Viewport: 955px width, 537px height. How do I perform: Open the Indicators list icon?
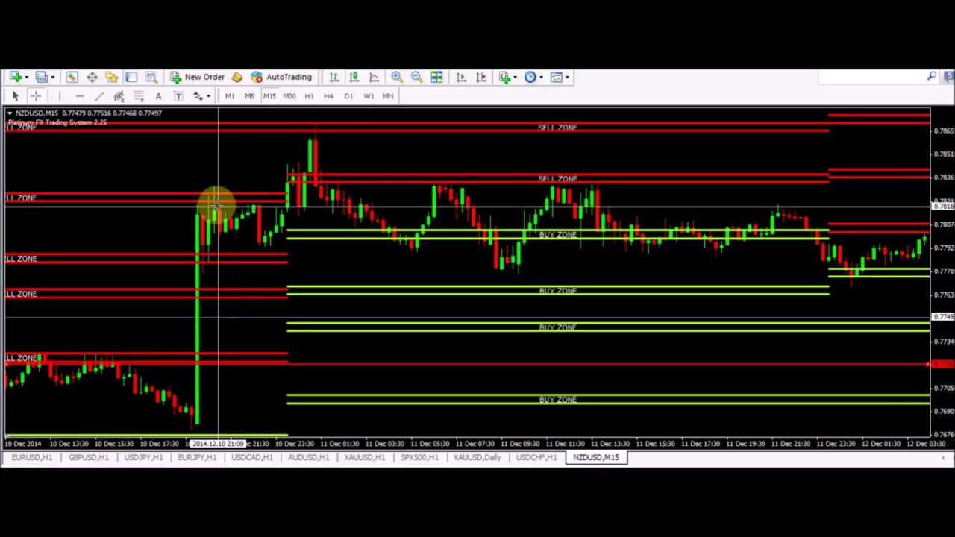pos(505,77)
